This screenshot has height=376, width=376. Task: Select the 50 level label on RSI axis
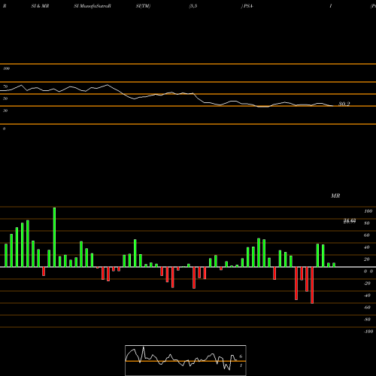[5, 99]
